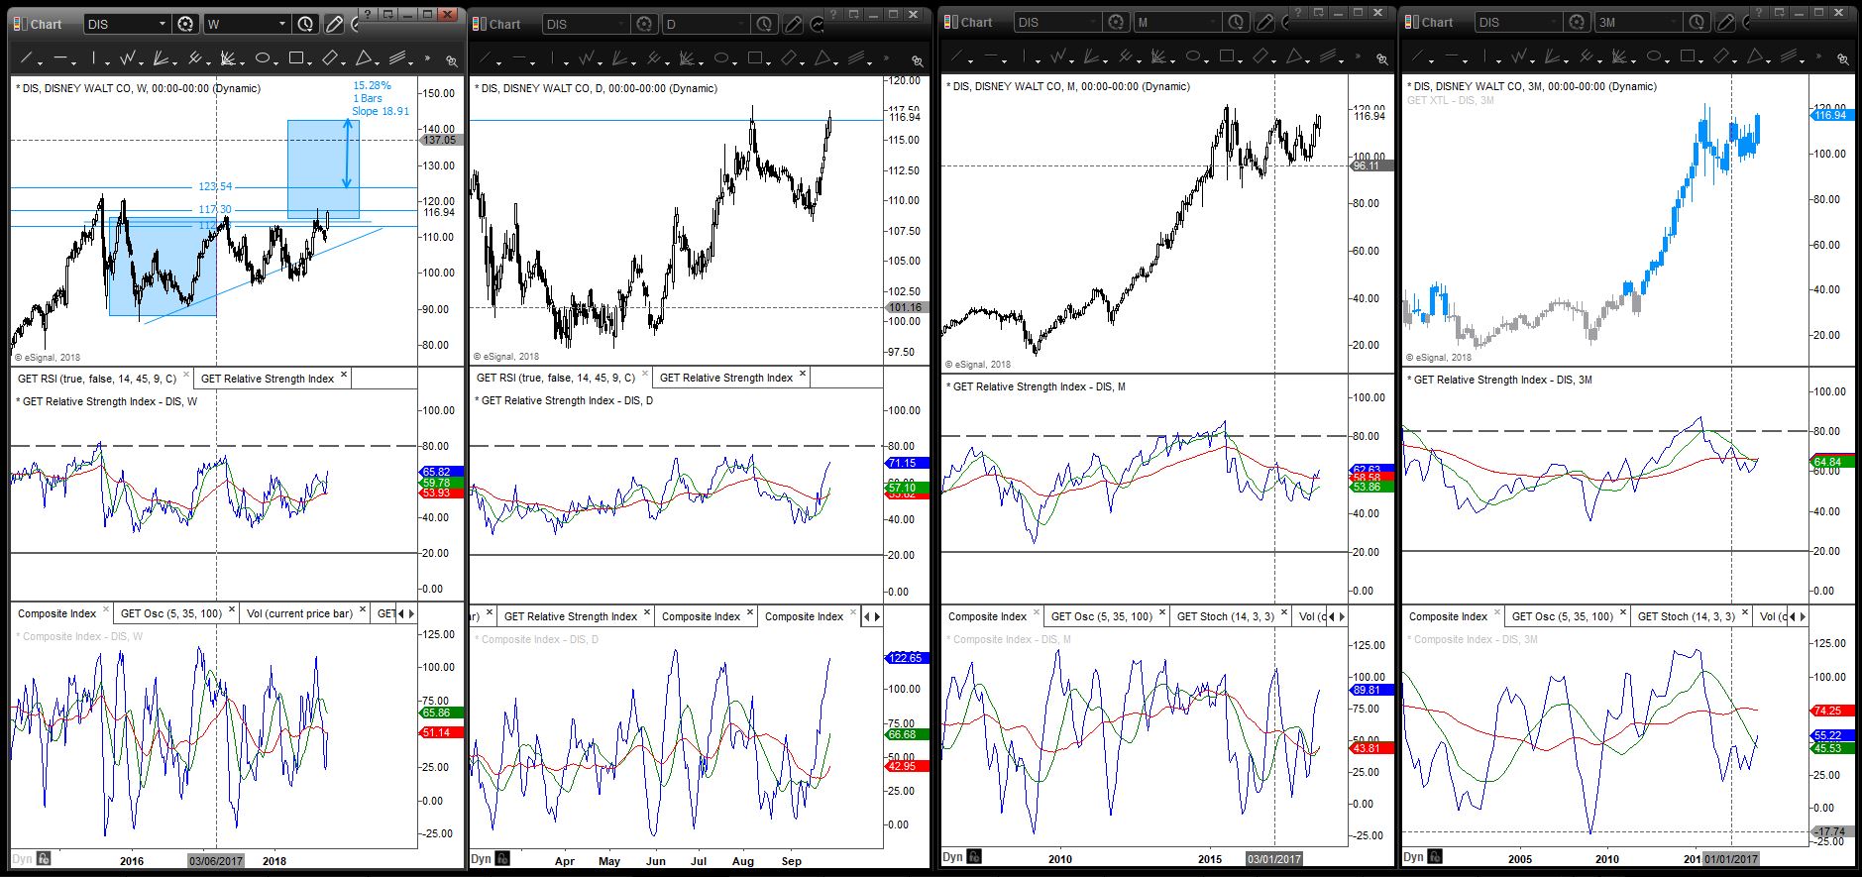Close the GET Relative Strength Index tab in the weekly (W) chart's middle pane

tap(344, 376)
